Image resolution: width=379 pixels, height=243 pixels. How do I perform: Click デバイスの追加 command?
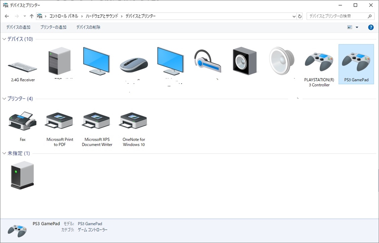coord(18,27)
